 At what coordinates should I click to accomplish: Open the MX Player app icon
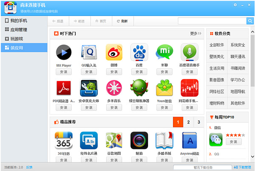point(63,52)
